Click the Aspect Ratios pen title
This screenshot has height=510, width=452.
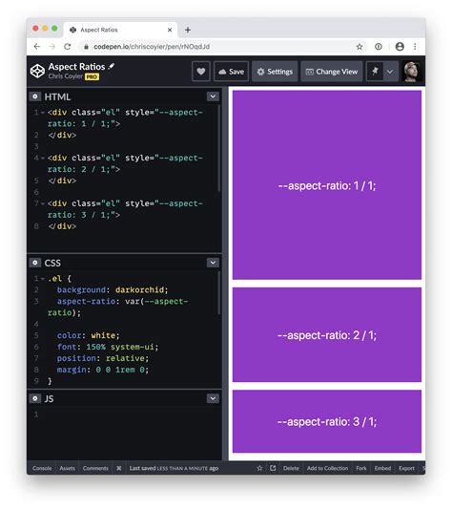[76, 66]
